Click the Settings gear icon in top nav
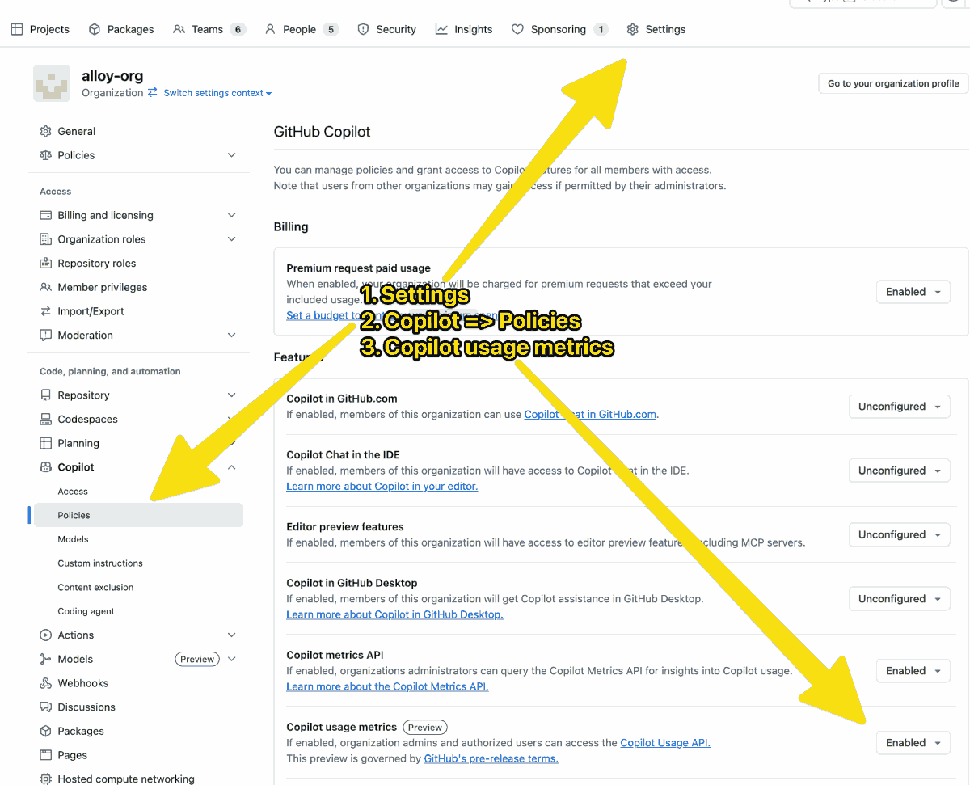Image resolution: width=970 pixels, height=785 pixels. 632,29
